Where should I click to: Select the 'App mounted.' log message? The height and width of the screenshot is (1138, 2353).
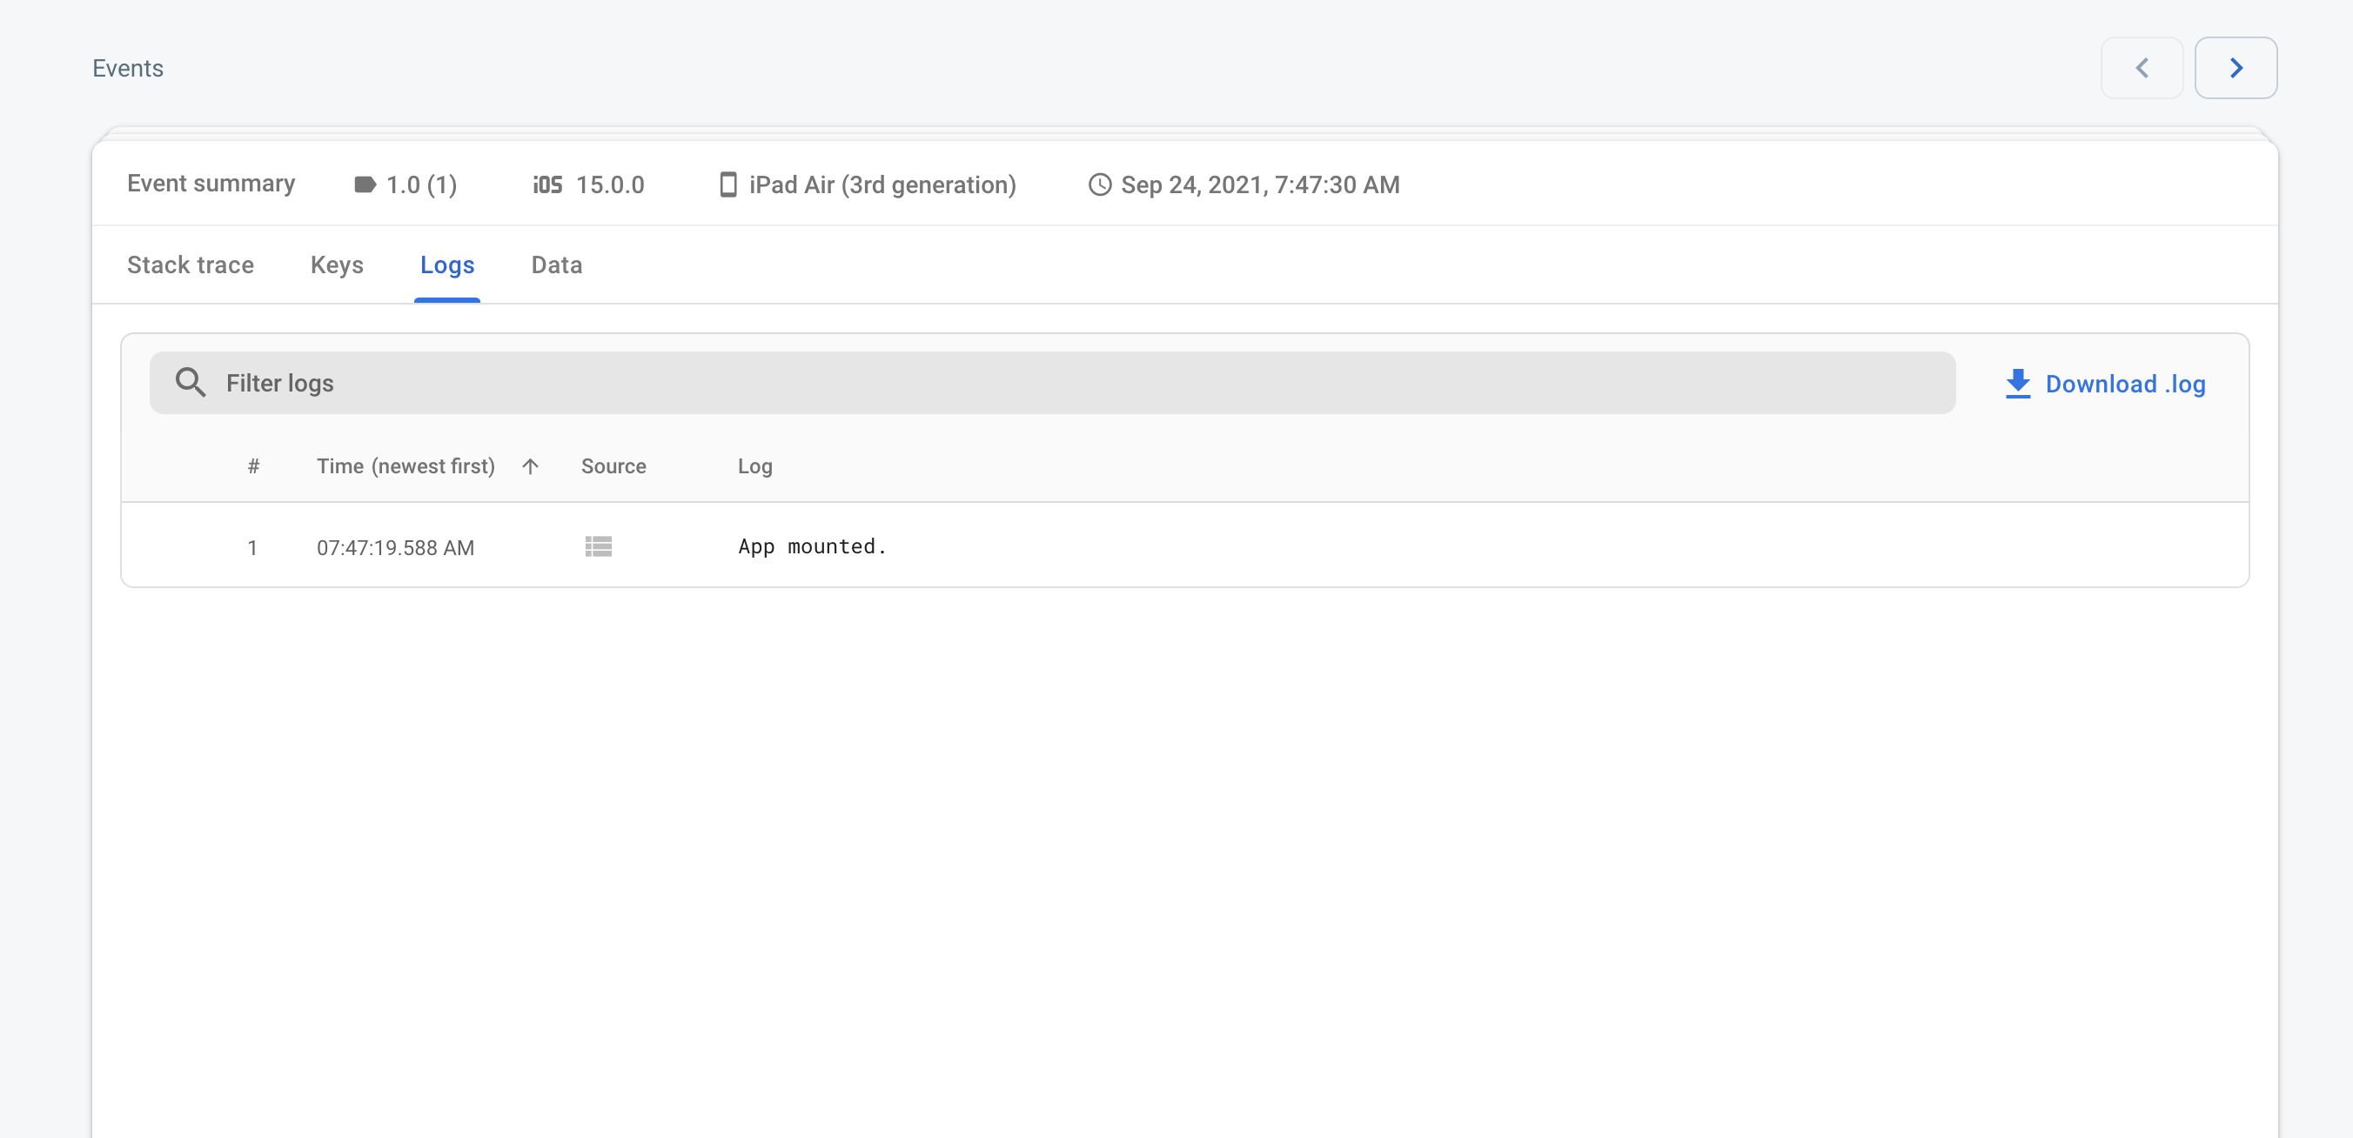[x=812, y=546]
